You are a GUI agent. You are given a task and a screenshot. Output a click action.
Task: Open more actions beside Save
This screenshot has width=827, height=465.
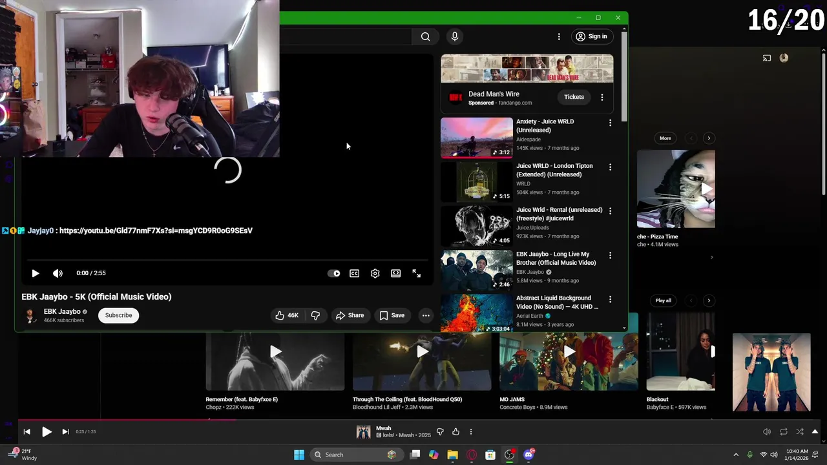point(426,315)
